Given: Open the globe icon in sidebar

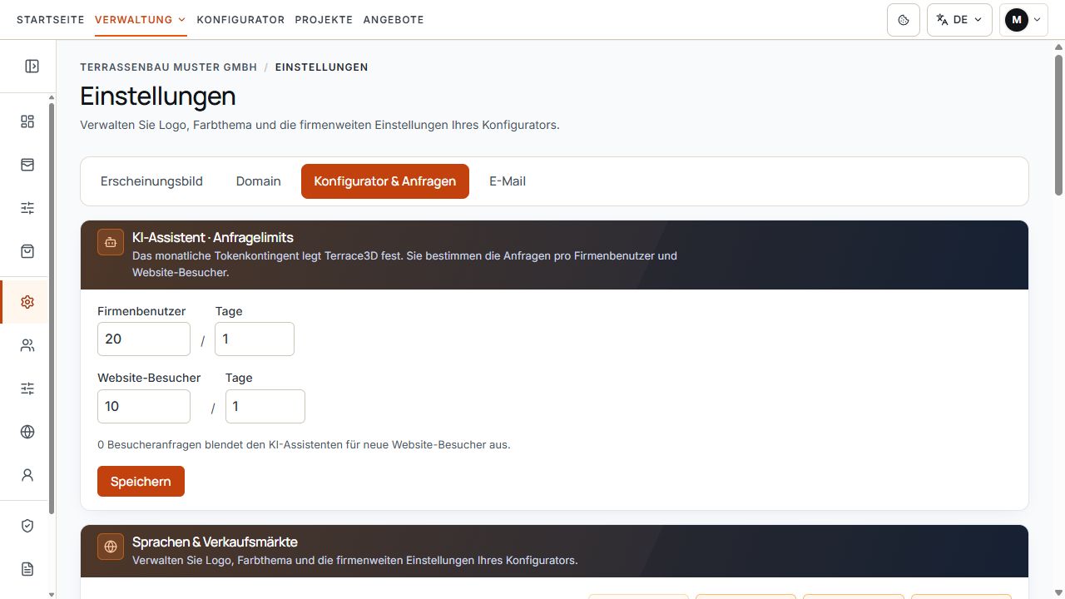Looking at the screenshot, I should click(x=27, y=432).
